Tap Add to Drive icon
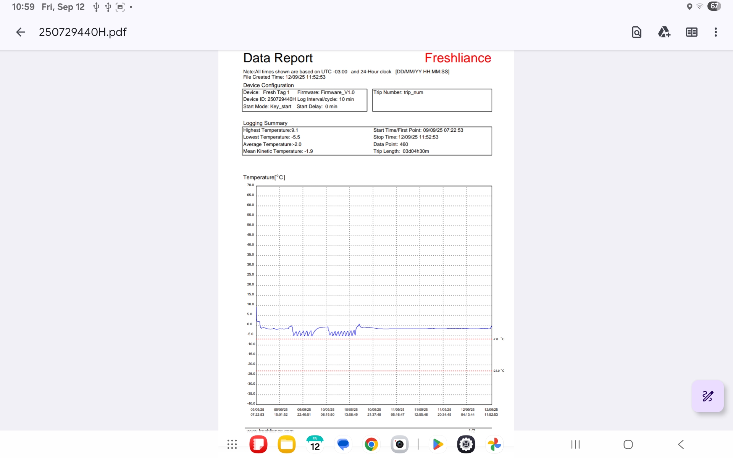Screen dimensions: 733x458 pos(664,32)
